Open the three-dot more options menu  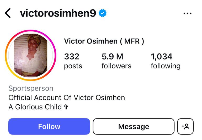187,14
